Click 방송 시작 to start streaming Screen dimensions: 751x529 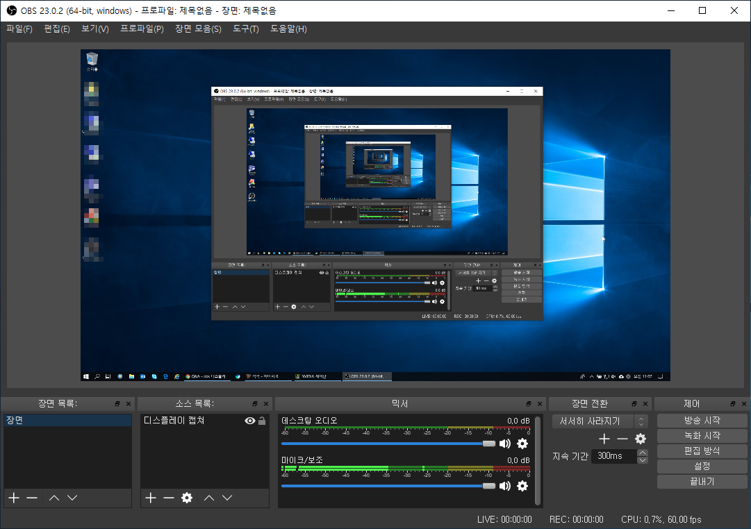point(702,420)
